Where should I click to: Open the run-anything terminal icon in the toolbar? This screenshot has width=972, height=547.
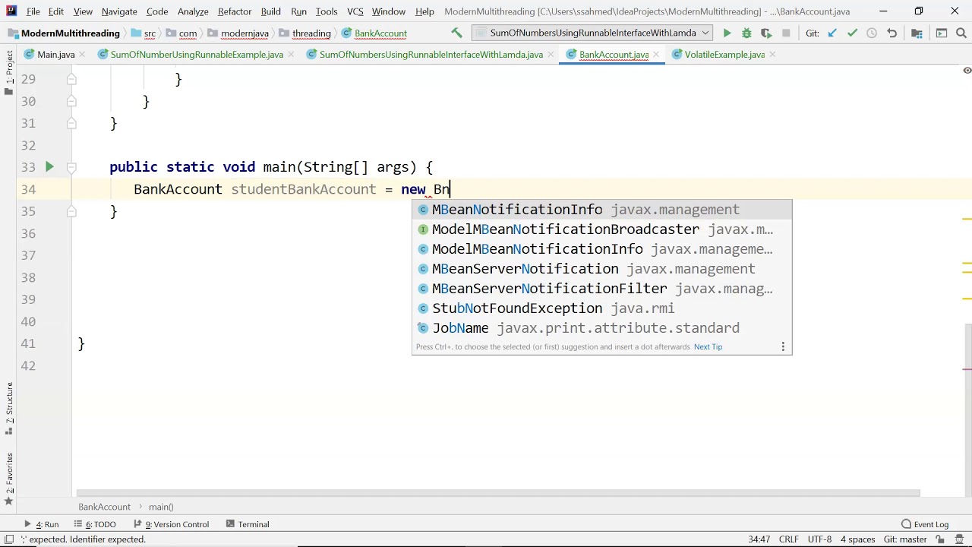pos(942,33)
